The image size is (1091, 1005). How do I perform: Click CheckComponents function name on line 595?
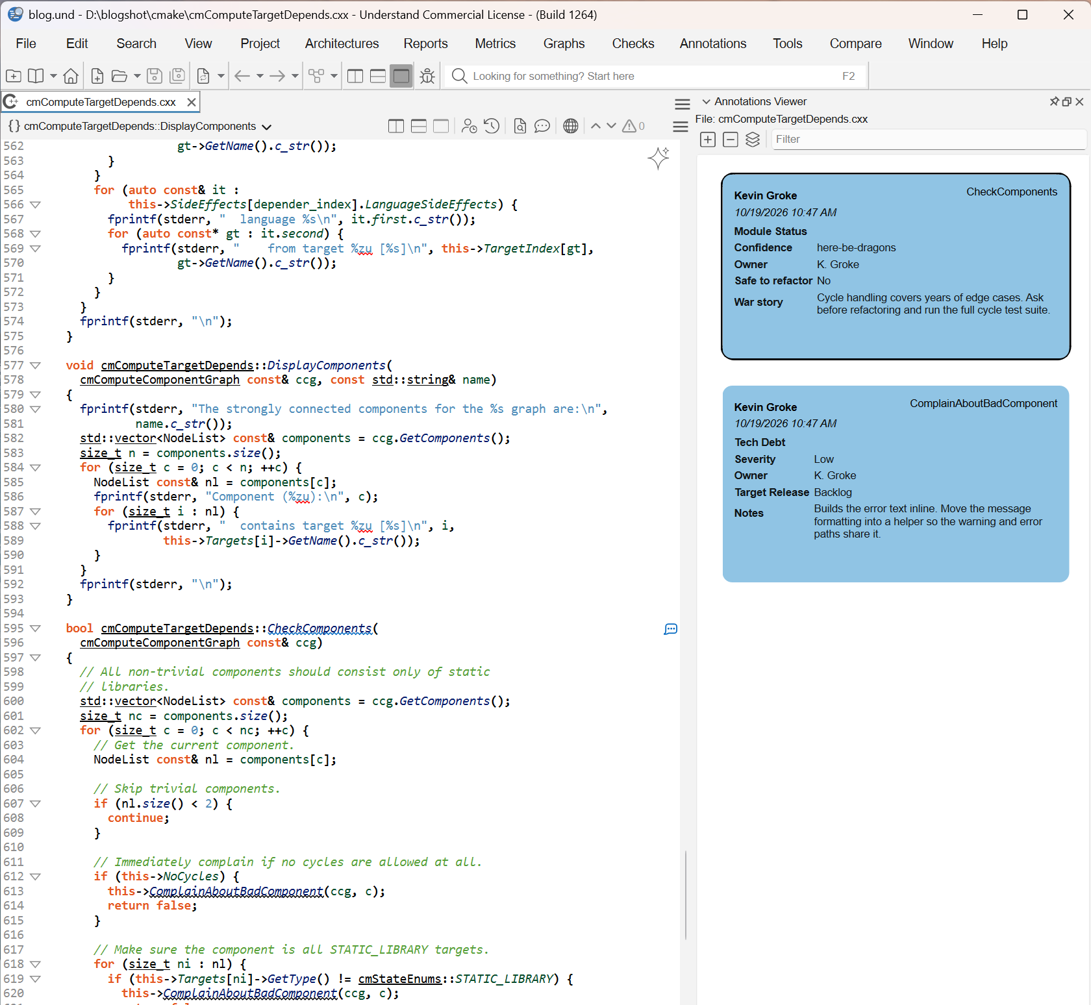pyautogui.click(x=320, y=628)
